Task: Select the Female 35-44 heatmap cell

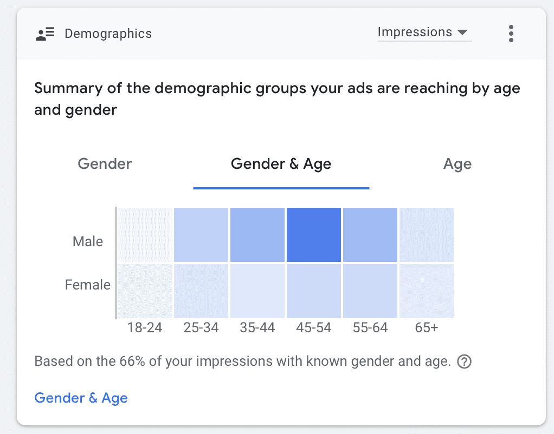Action: (x=257, y=291)
